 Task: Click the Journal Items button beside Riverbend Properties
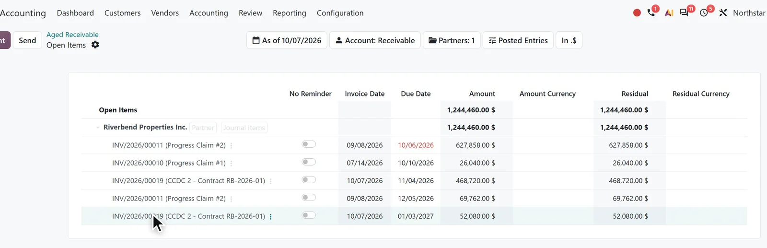point(244,128)
